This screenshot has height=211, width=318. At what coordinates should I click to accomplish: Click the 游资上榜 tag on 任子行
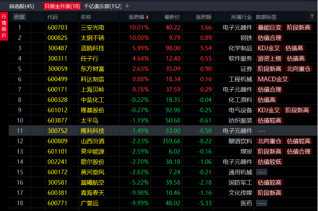click(269, 58)
